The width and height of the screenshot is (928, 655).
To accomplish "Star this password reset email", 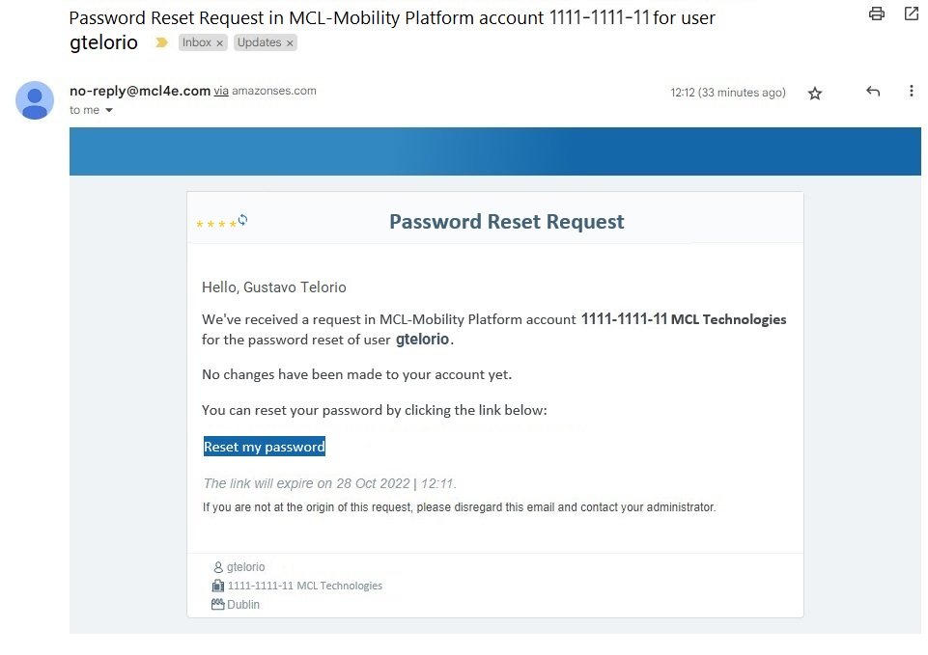I will pos(814,93).
